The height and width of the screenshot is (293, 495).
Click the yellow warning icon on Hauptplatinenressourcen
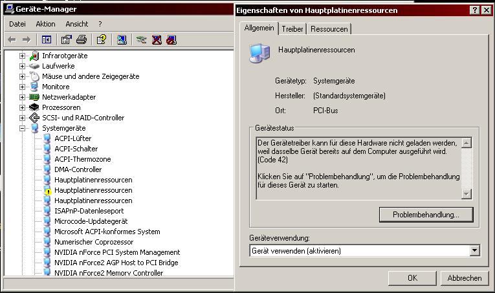click(x=47, y=191)
